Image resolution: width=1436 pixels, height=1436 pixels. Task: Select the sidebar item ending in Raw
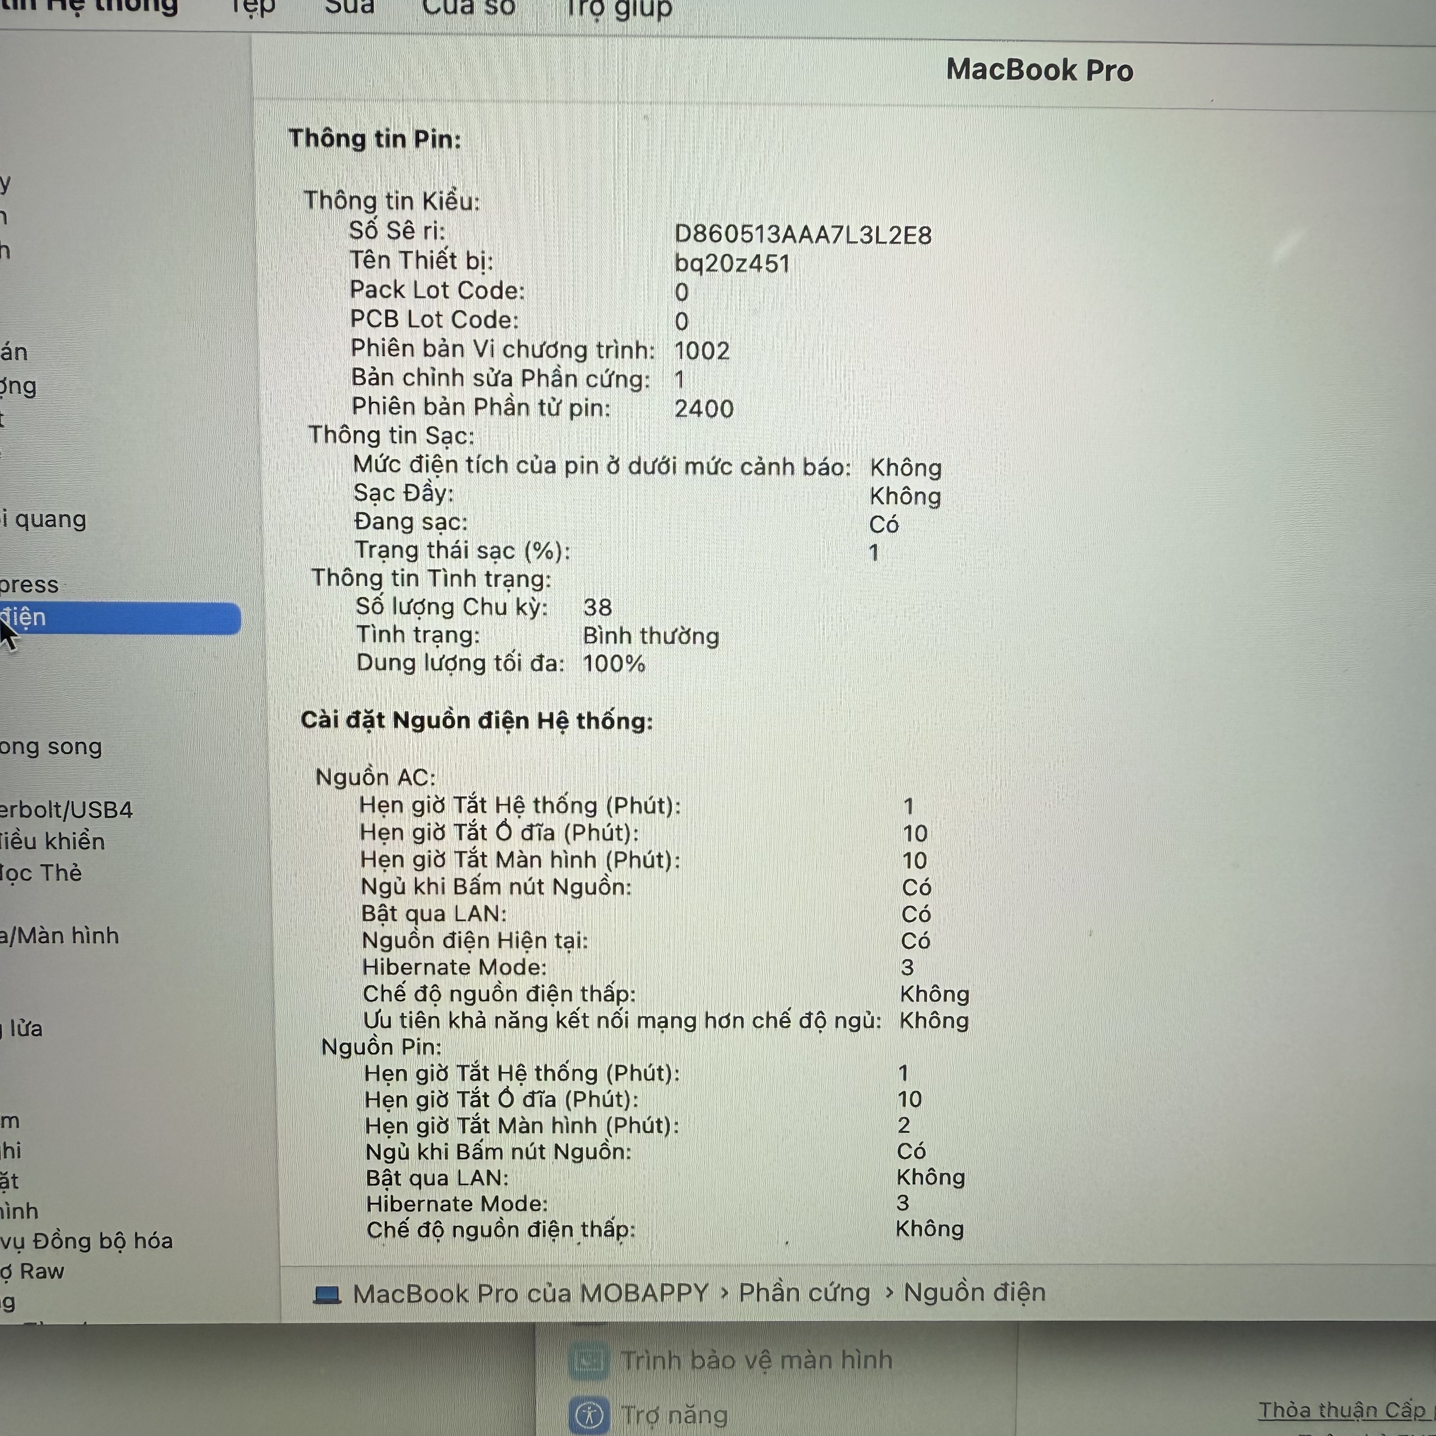pos(32,1271)
